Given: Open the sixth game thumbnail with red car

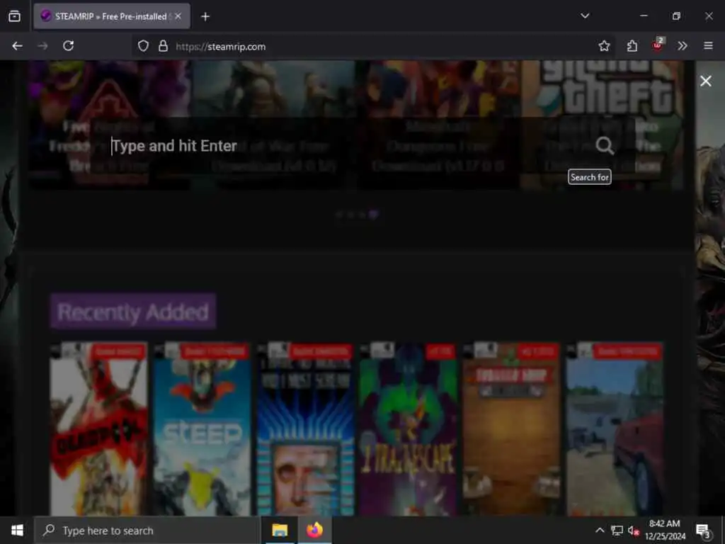Looking at the screenshot, I should [615, 429].
